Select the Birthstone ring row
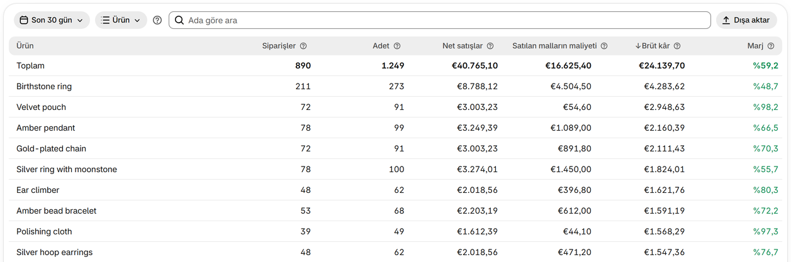 pyautogui.click(x=395, y=86)
